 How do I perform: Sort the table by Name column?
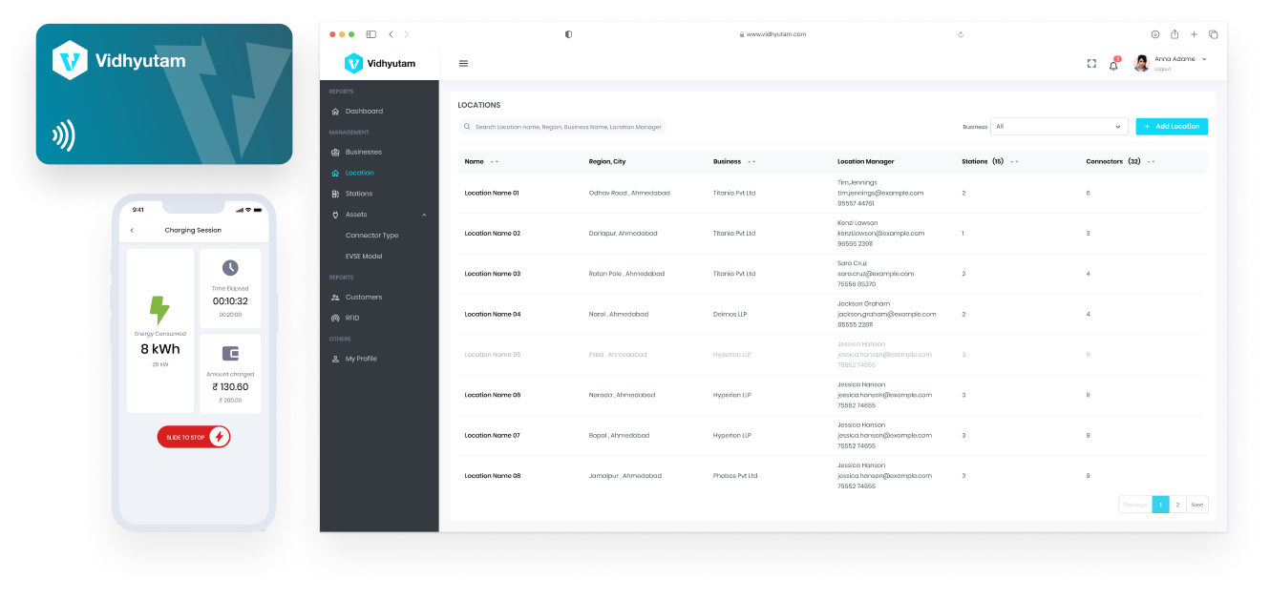click(x=495, y=162)
